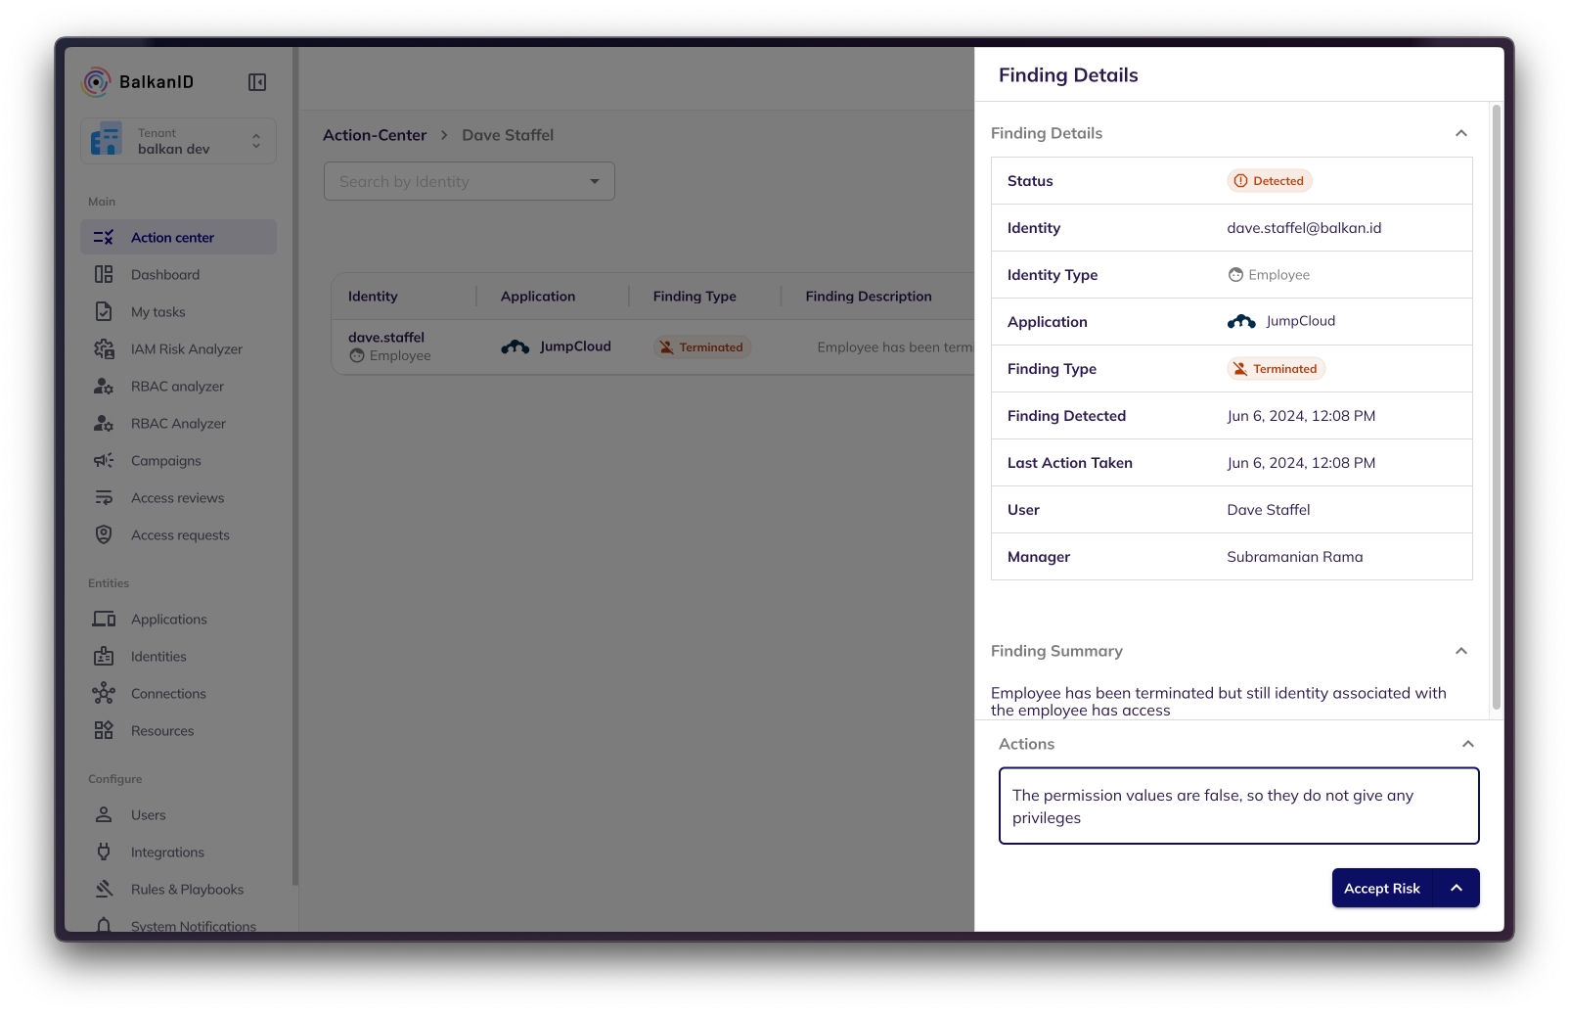Image resolution: width=1569 pixels, height=1014 pixels.
Task: Click JumpCloud icon in Finding Details panel
Action: coord(1241,321)
